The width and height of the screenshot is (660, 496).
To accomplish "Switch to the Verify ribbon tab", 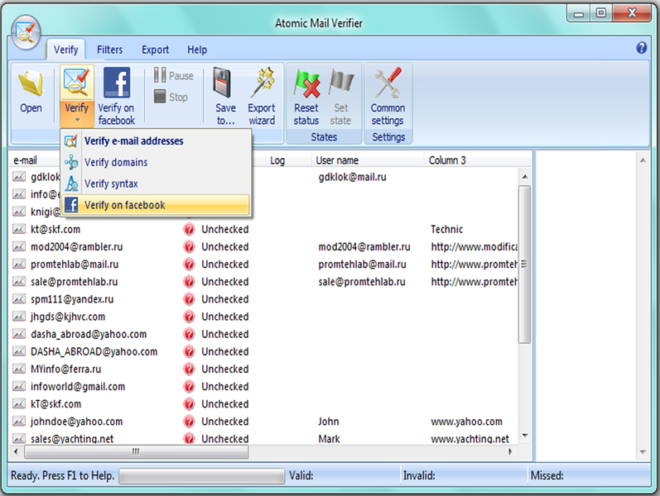I will tap(65, 50).
